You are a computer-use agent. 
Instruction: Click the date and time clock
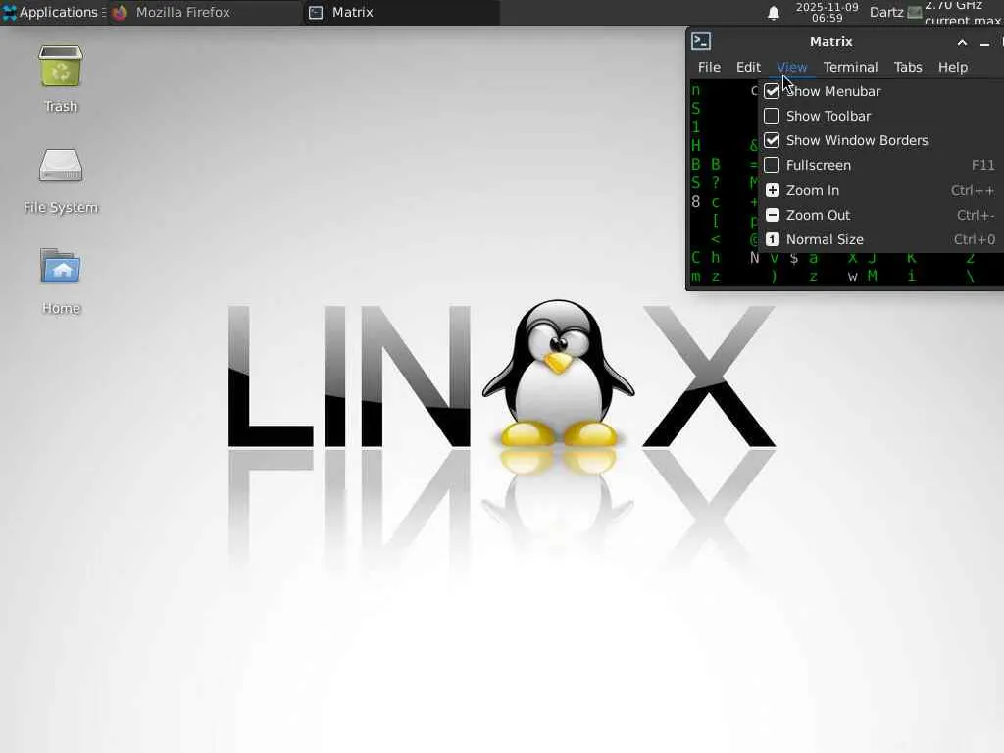pyautogui.click(x=827, y=12)
